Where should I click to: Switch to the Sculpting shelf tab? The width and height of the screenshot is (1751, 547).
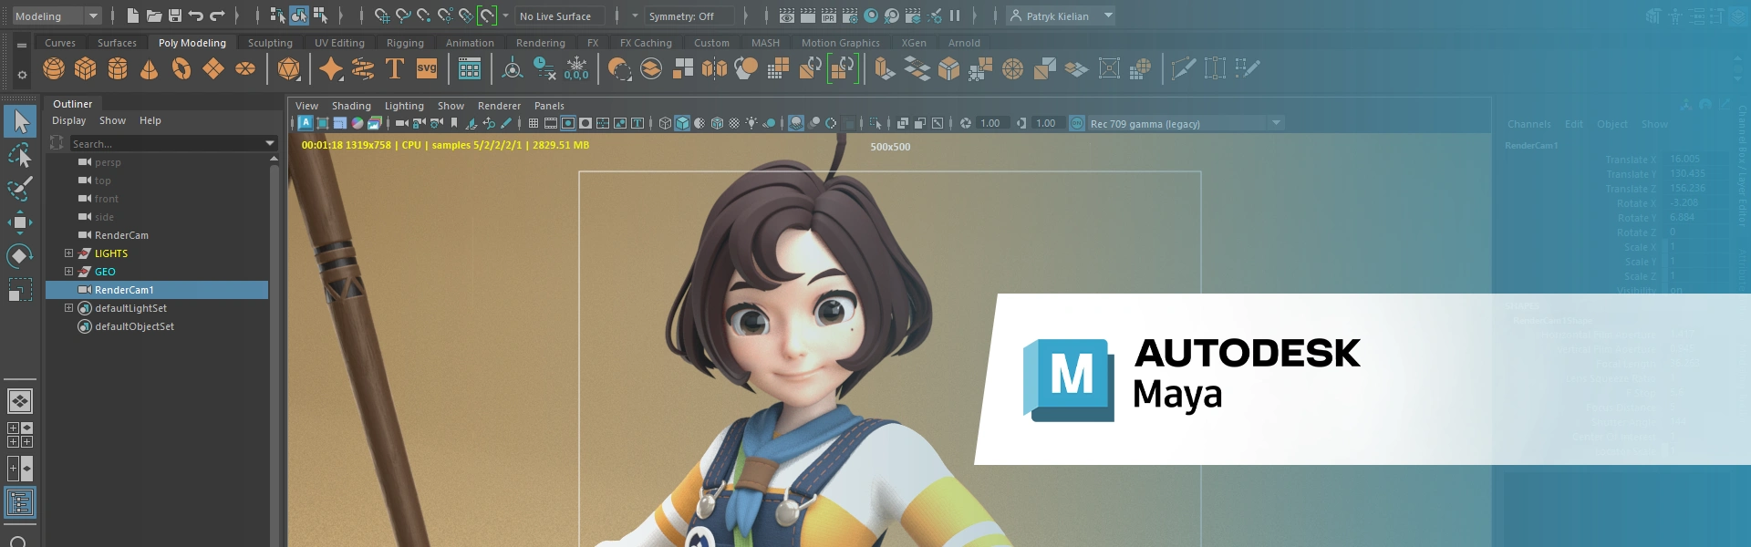[270, 43]
